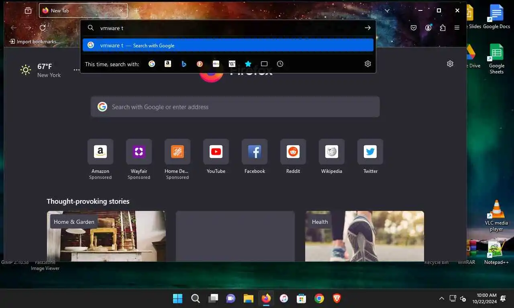The height and width of the screenshot is (308, 514).
Task: Search this time with eBay icon
Action: [x=216, y=64]
